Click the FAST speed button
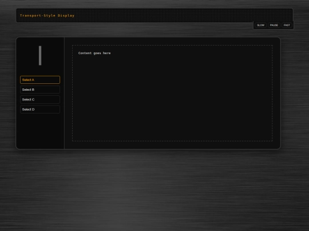The image size is (309, 231). (287, 25)
